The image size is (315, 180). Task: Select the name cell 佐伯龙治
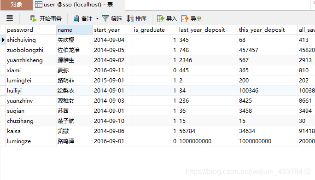pyautogui.click(x=75, y=50)
